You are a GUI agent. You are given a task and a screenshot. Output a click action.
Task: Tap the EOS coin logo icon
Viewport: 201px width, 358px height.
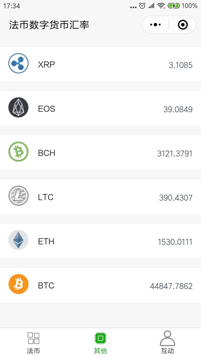[18, 107]
